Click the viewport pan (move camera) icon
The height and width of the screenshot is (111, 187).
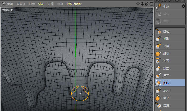click(137, 4)
